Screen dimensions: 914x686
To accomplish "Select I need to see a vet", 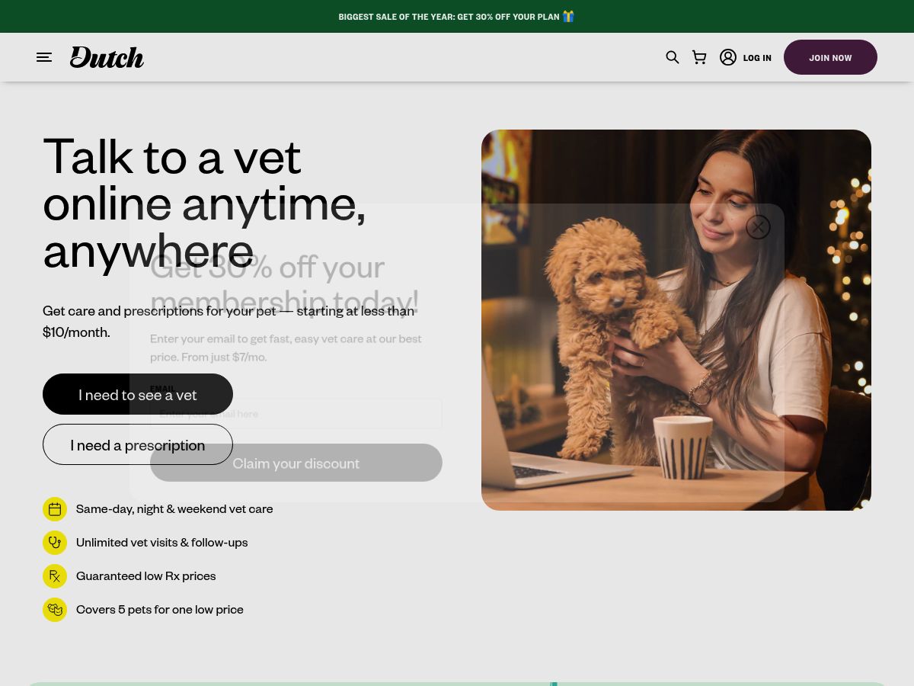I will (x=138, y=394).
